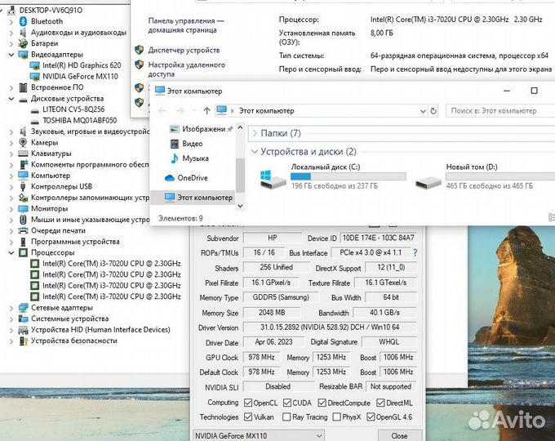The width and height of the screenshot is (555, 441).
Task: Click the Видео icon in Explorer sidebar
Action: point(174,144)
